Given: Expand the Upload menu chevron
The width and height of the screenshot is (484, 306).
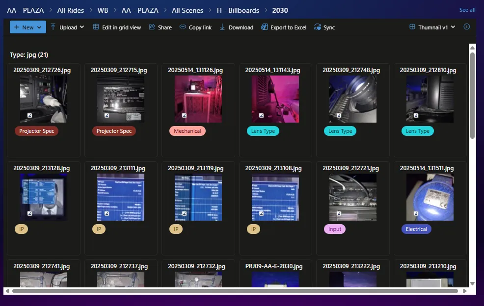Looking at the screenshot, I should 82,27.
